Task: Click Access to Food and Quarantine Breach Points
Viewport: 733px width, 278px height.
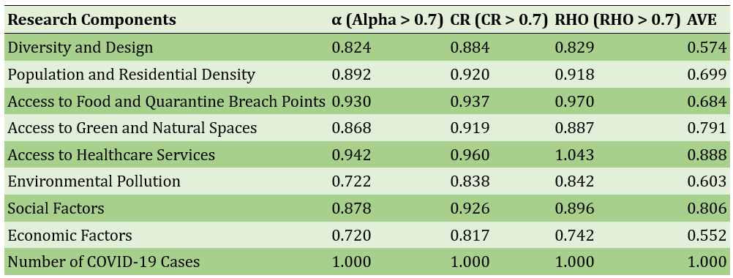Action: [166, 101]
